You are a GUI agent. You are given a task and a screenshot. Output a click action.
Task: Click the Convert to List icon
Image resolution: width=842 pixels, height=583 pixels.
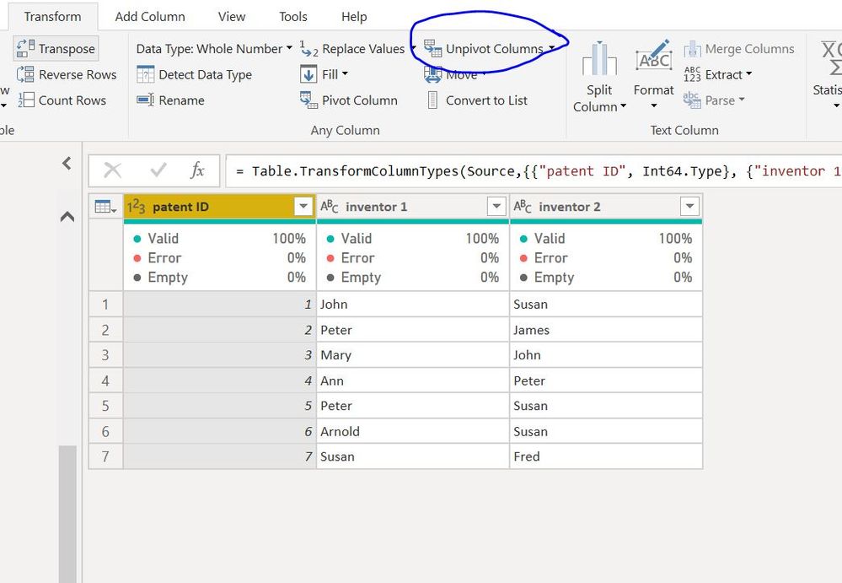432,100
